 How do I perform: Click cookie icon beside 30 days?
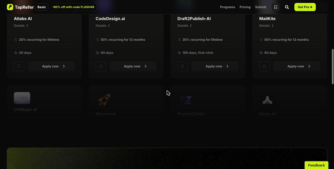point(16,53)
